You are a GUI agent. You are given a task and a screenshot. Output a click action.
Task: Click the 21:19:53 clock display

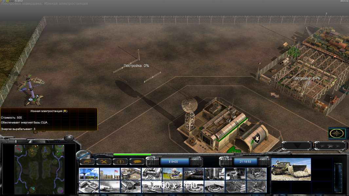pos(245,162)
